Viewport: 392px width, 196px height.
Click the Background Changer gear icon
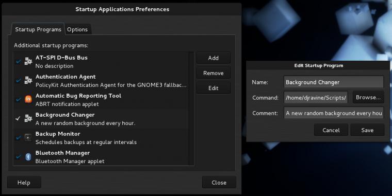[x=28, y=118]
